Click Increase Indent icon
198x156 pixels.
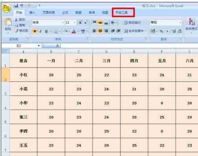point(118,31)
